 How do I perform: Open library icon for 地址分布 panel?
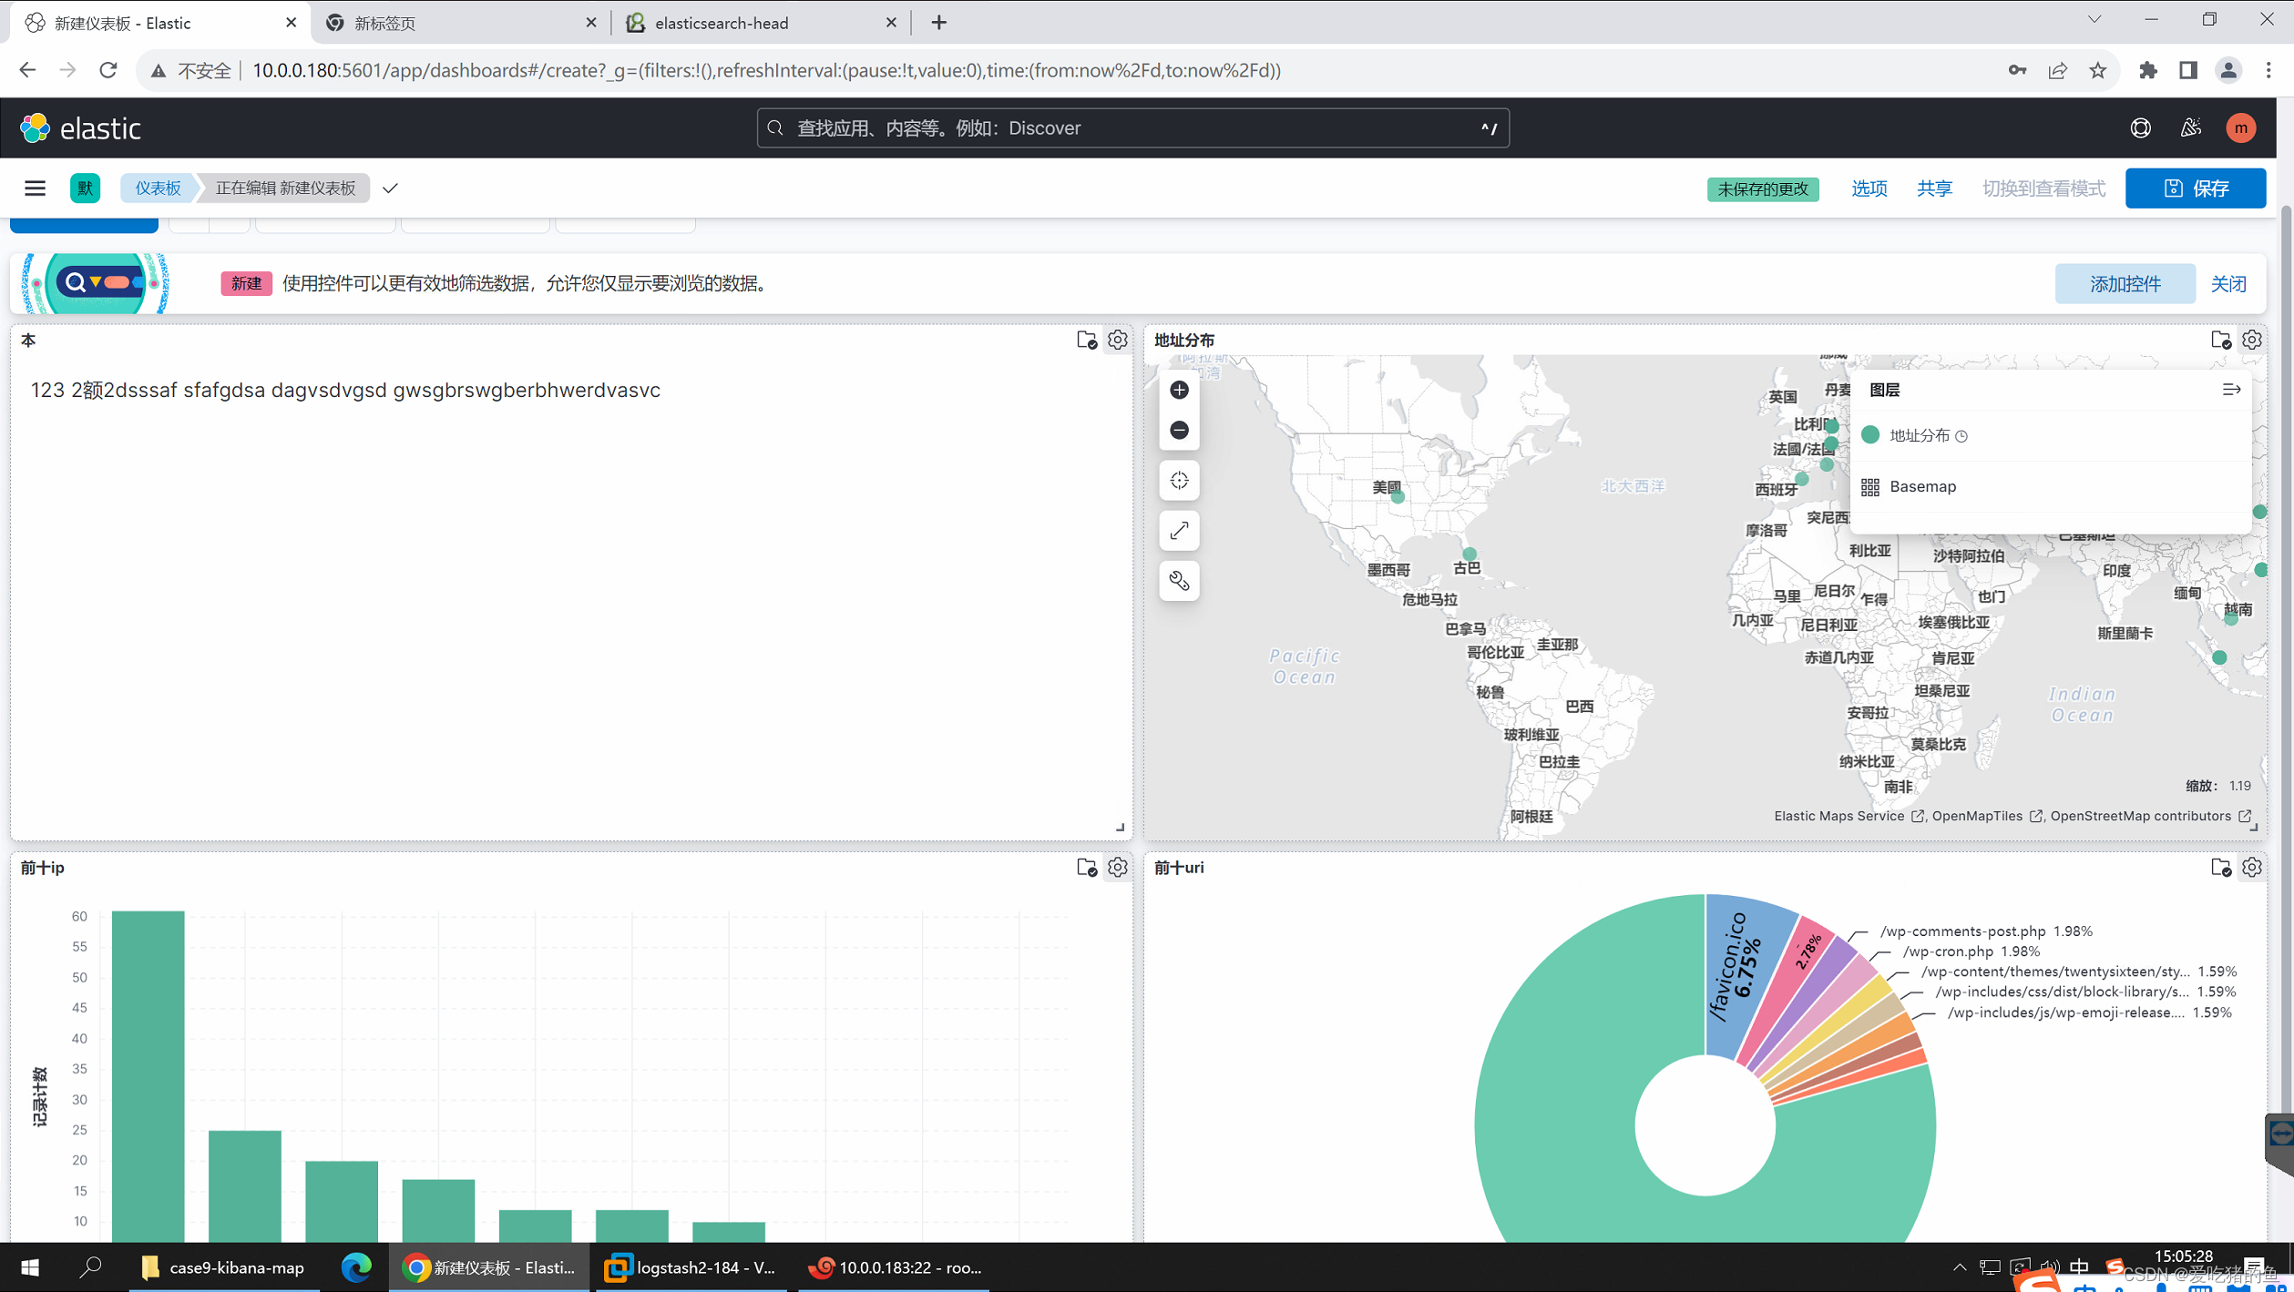(x=2220, y=340)
